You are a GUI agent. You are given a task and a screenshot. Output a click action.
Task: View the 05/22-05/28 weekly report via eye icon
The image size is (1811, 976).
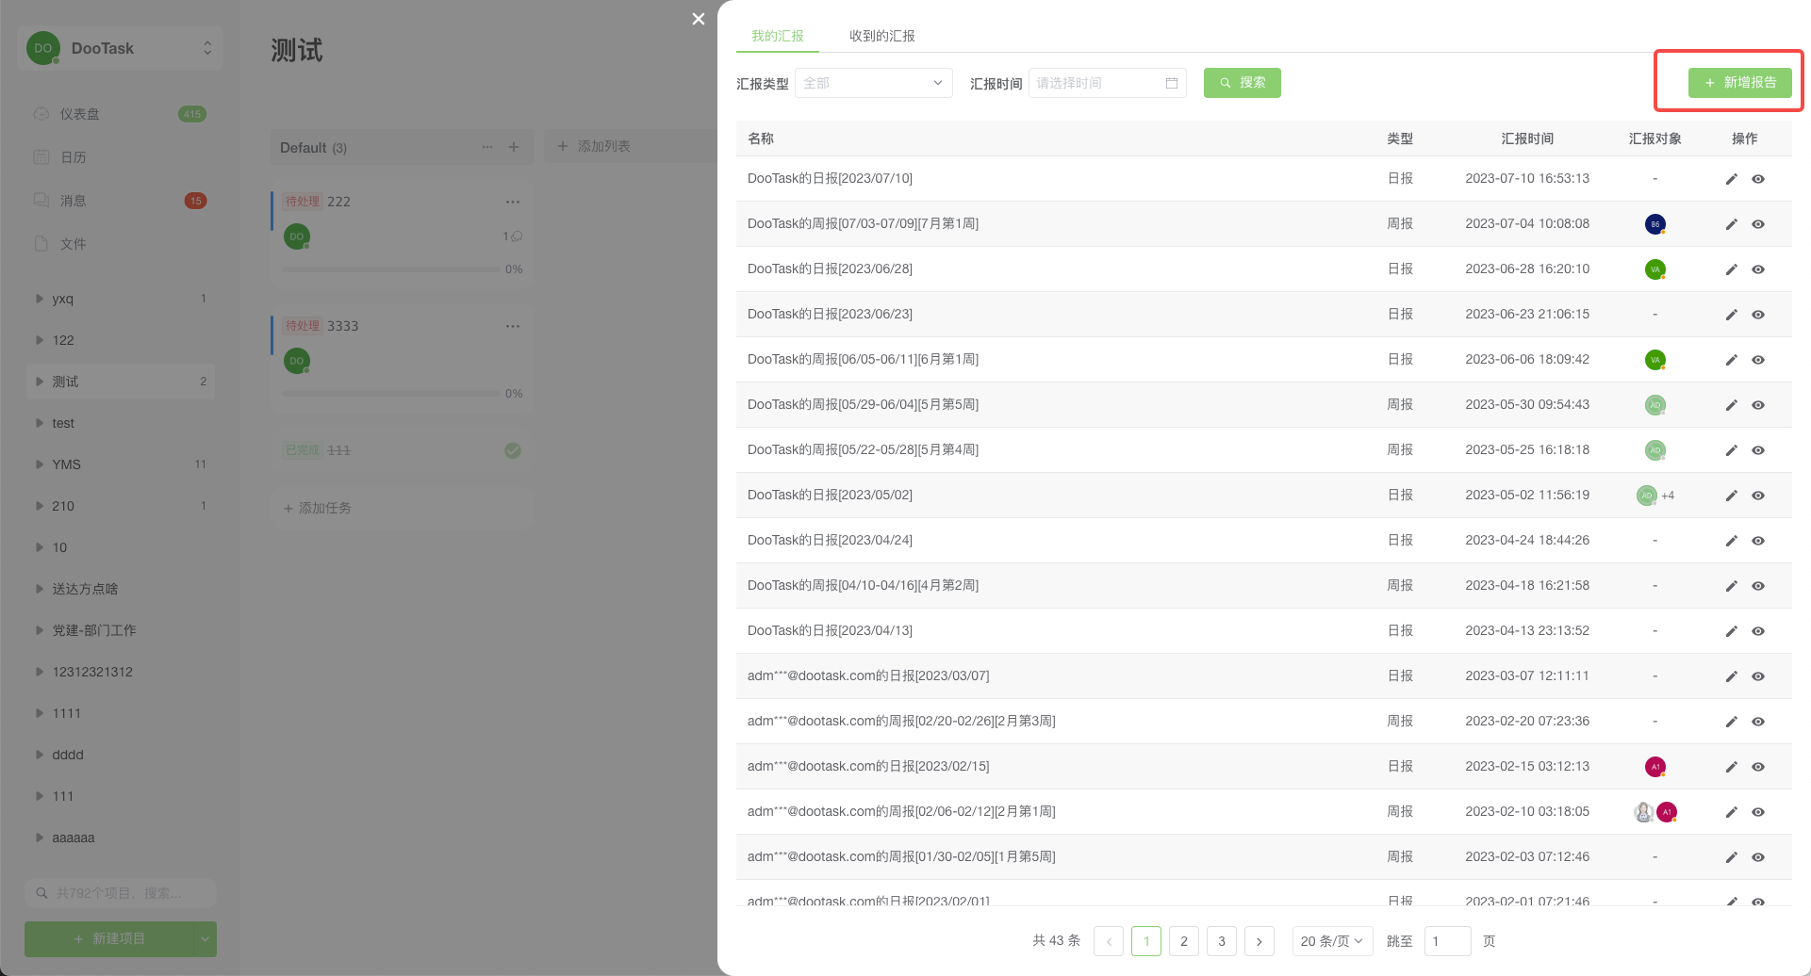pos(1758,450)
